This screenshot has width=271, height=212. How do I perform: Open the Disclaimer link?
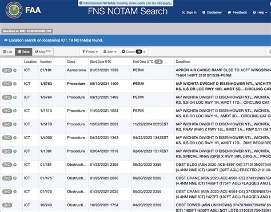pos(212,13)
